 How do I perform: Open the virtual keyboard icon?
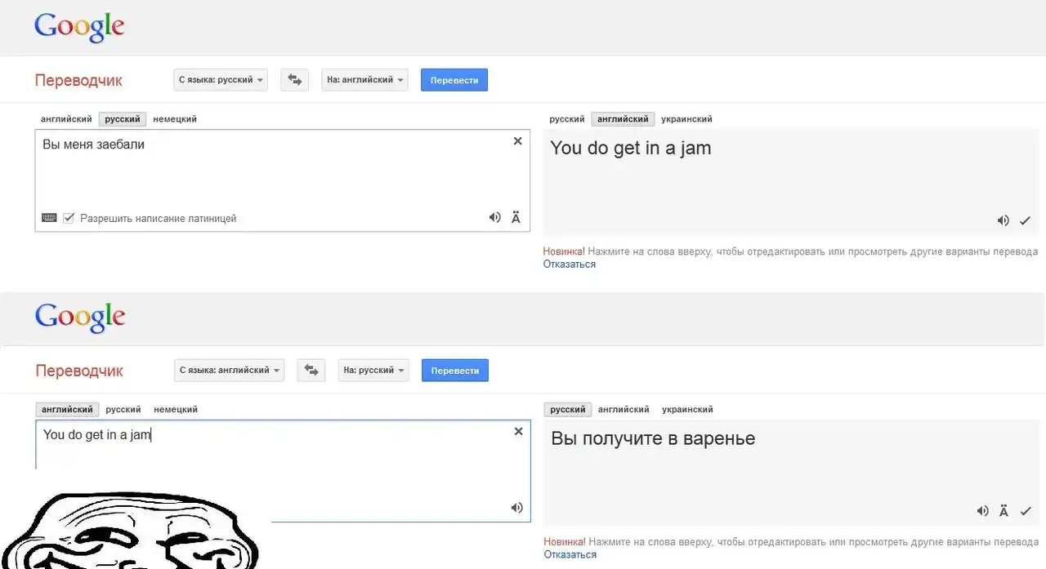click(x=49, y=218)
